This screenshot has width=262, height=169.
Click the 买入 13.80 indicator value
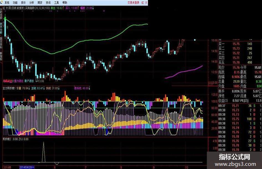(x=72, y=8)
